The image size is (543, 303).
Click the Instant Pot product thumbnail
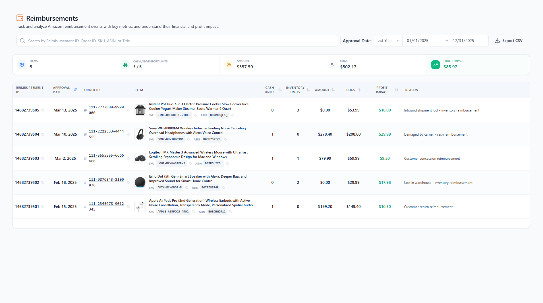tap(140, 110)
